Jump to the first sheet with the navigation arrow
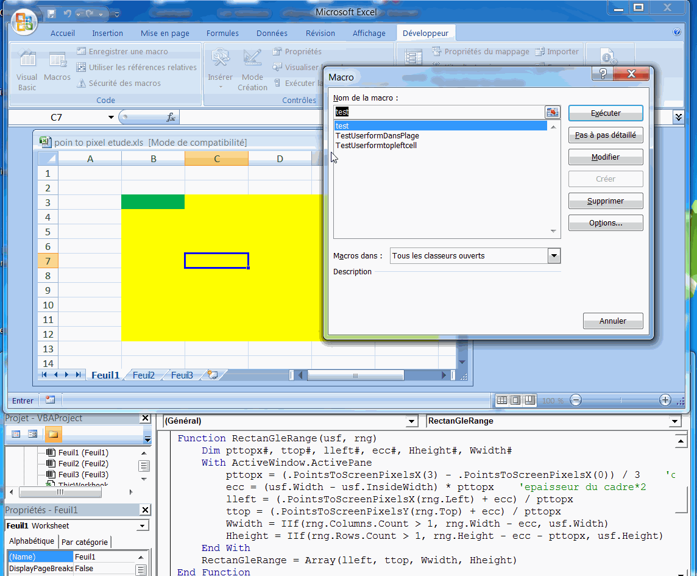The image size is (697, 576). click(44, 375)
